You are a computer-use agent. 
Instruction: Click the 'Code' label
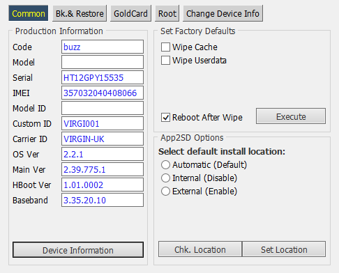pos(22,47)
